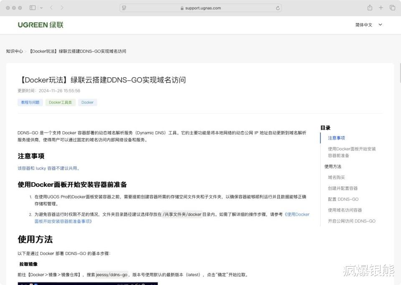Click the blue note 该容器和 lucky 容器不建议共用

pyautogui.click(x=48, y=168)
